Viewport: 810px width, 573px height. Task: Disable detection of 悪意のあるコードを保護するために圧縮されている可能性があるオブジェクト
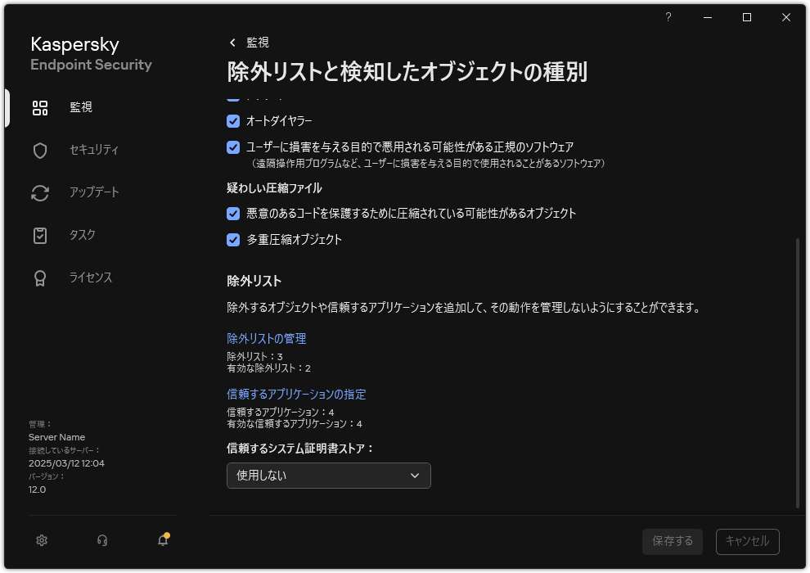tap(232, 214)
